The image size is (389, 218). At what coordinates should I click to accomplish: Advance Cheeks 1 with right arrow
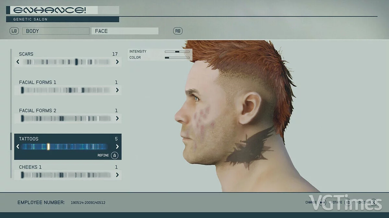pos(117,175)
